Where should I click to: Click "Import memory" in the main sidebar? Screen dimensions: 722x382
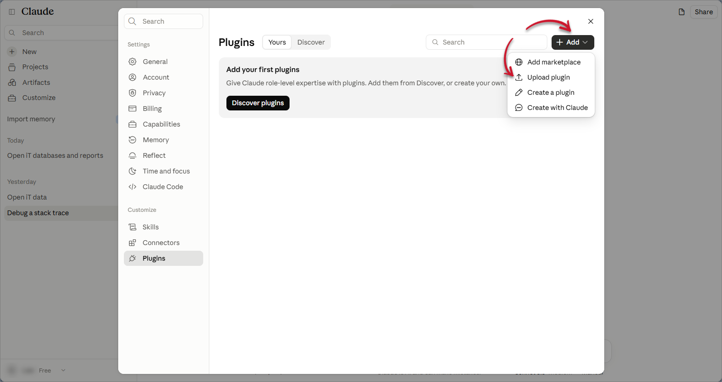pyautogui.click(x=31, y=119)
